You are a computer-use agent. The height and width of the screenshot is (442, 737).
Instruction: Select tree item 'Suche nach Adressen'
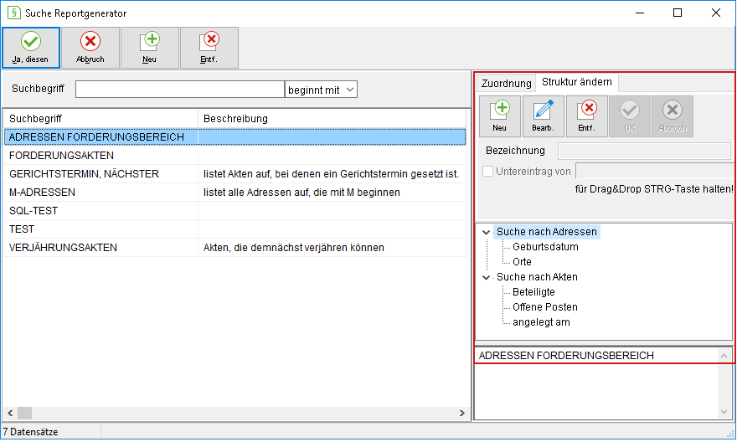pos(547,232)
